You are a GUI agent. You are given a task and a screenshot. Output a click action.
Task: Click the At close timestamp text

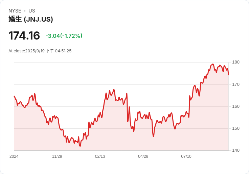[40, 51]
